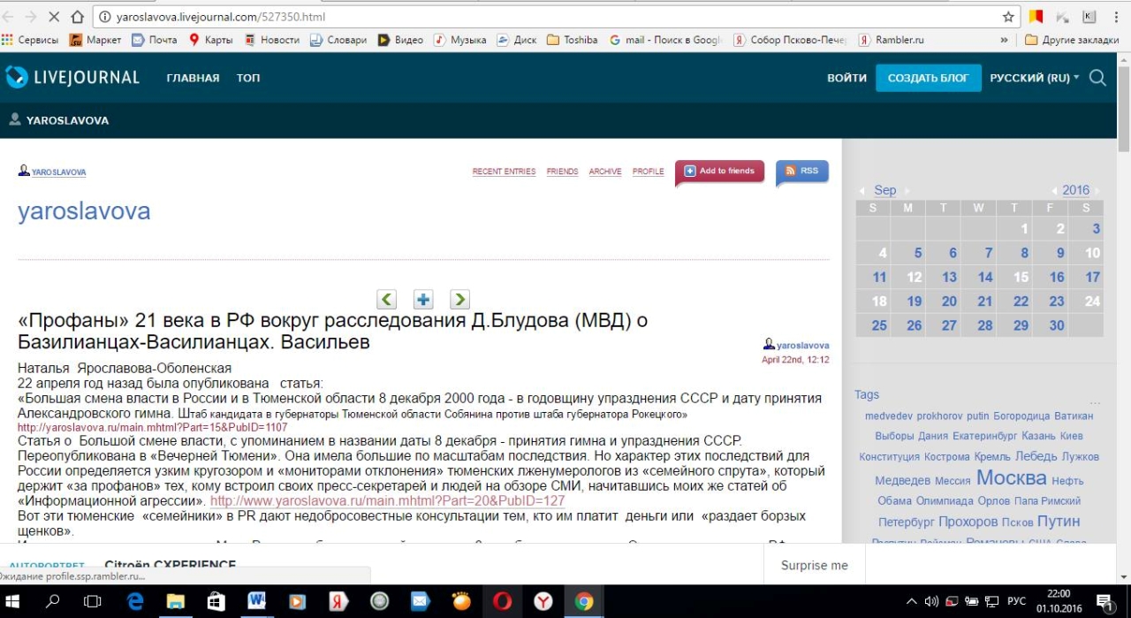Go to the next journal entry arrow
Screen dimensions: 1131x618
459,299
